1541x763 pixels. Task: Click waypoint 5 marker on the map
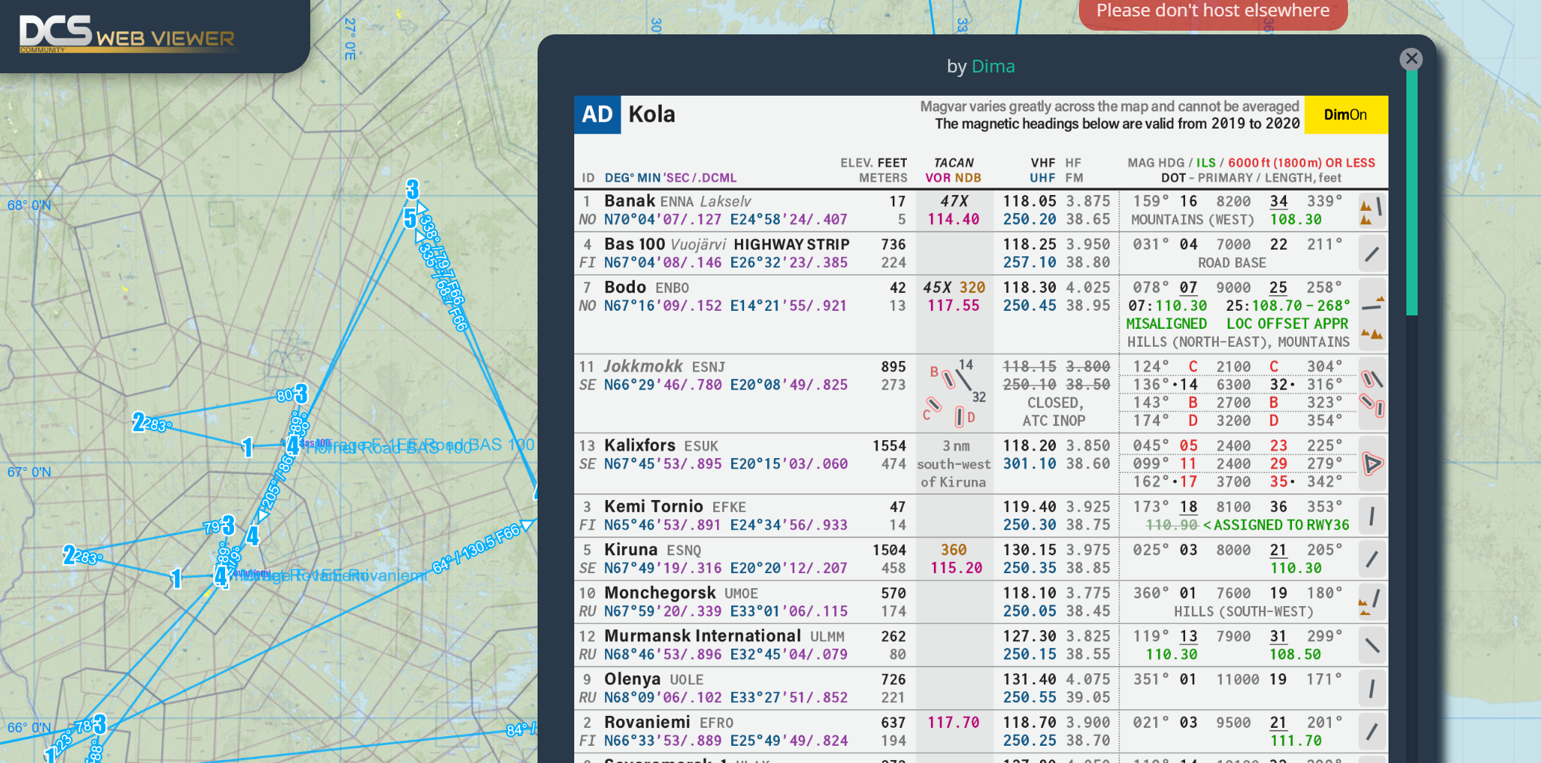(x=410, y=218)
